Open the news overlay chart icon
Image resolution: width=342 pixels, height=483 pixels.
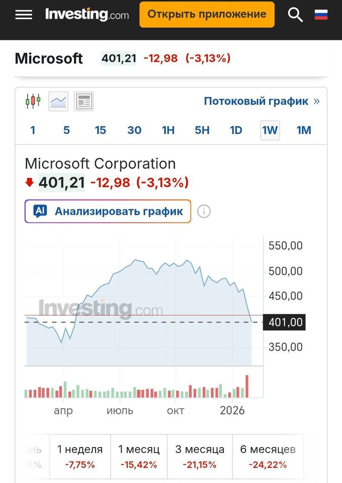pyautogui.click(x=84, y=101)
